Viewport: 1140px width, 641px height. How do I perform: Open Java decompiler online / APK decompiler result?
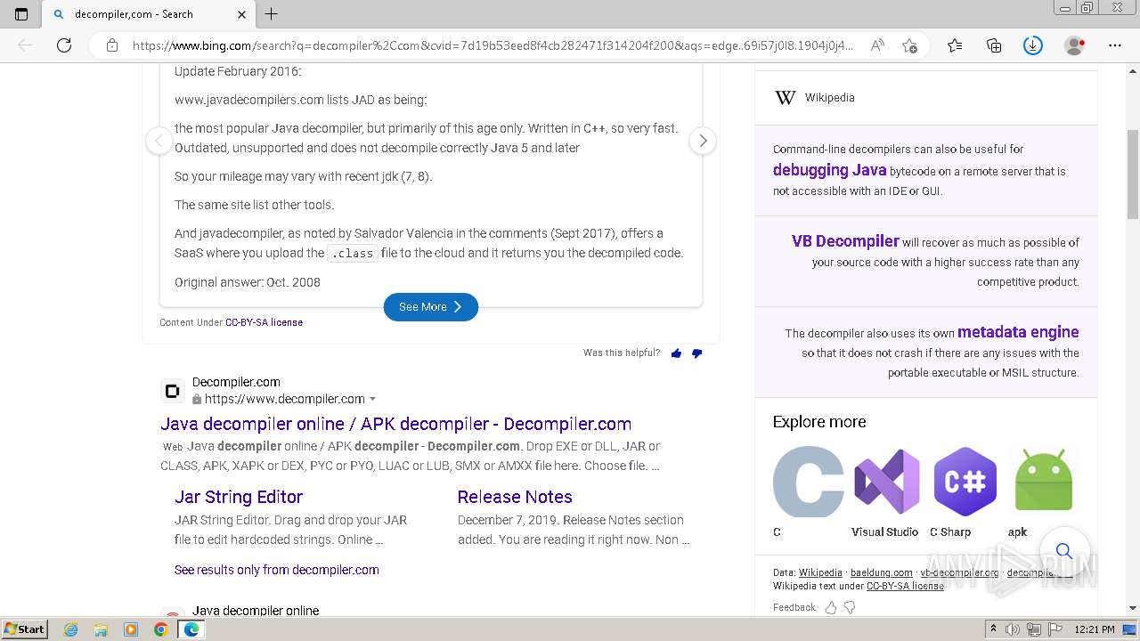396,424
